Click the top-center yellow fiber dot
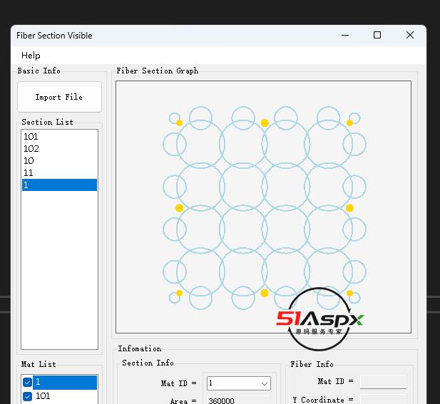440x404 pixels. (265, 123)
